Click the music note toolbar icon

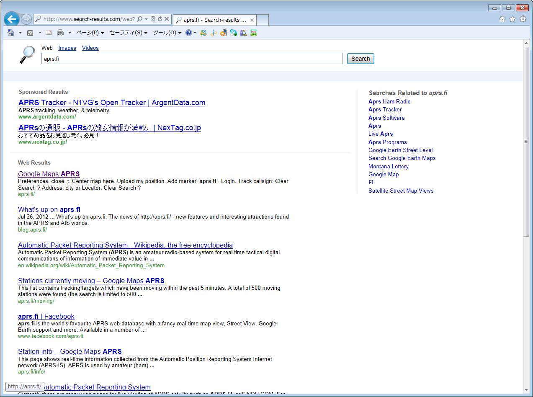[214, 33]
